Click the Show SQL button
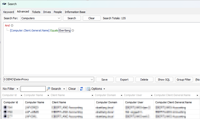Screen dimensions: 200x119 click(x=164, y=80)
